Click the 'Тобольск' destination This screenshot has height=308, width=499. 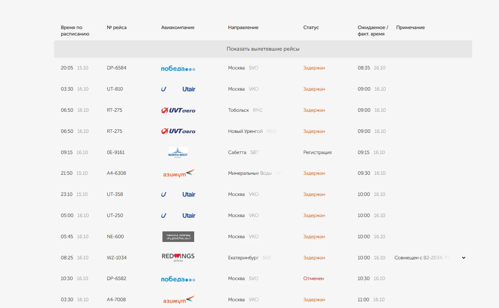tap(238, 110)
